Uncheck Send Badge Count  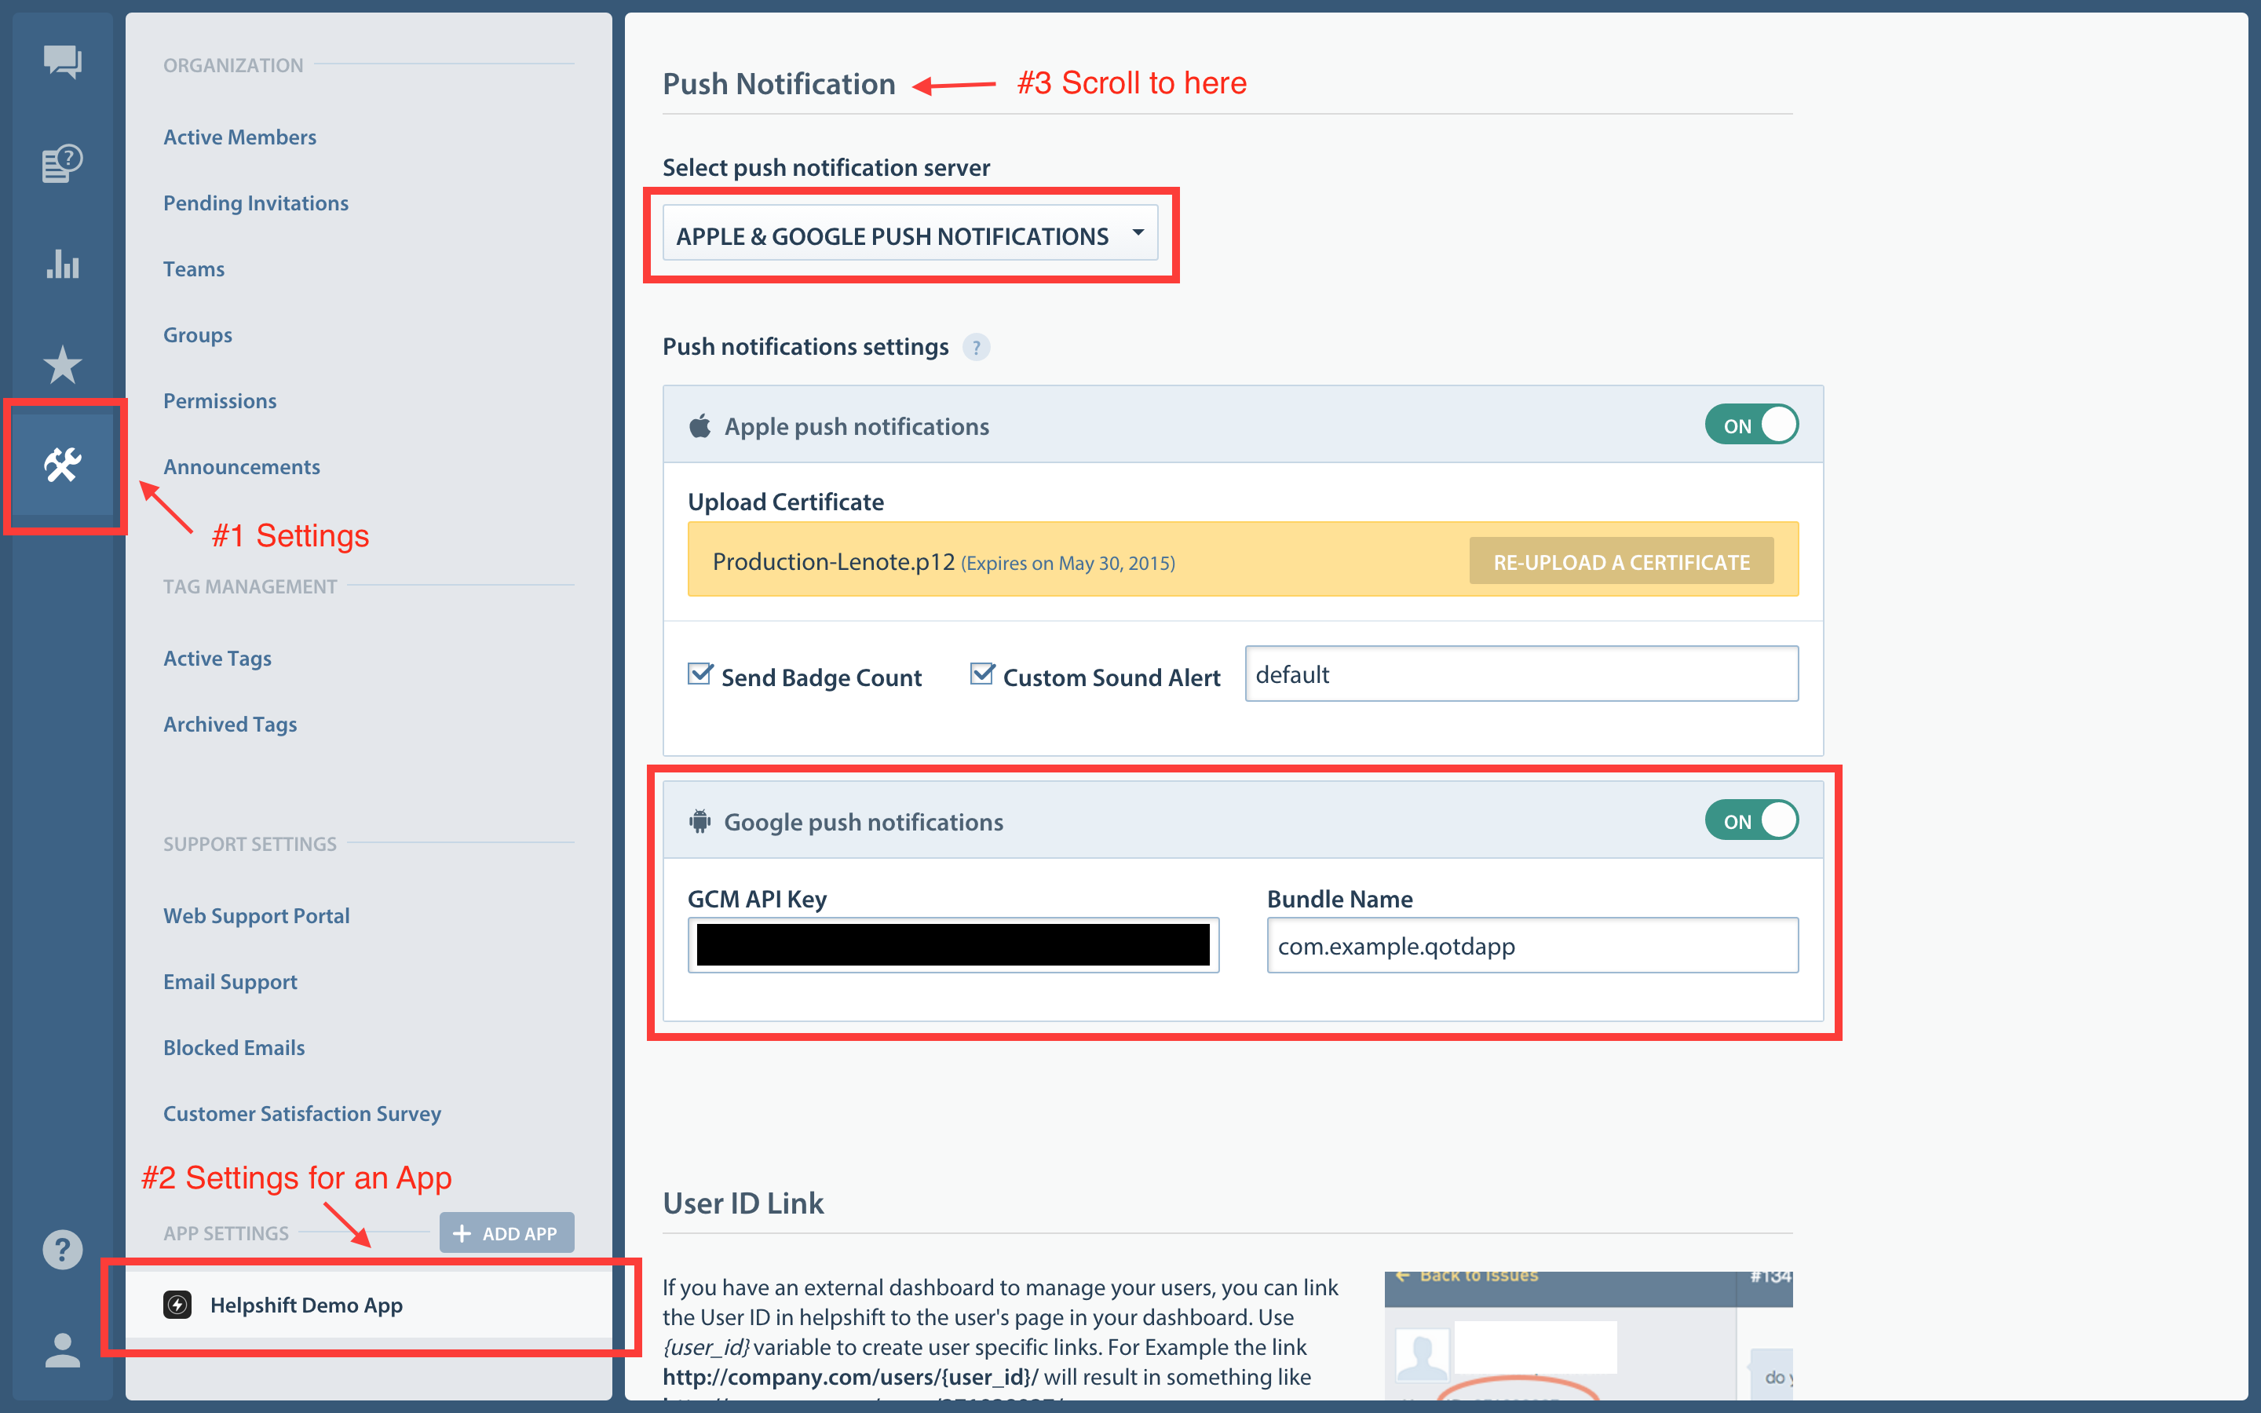(x=701, y=675)
